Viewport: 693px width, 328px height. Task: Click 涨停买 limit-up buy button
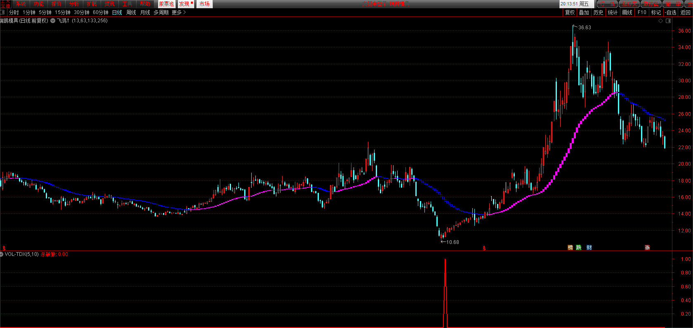coord(629,4)
